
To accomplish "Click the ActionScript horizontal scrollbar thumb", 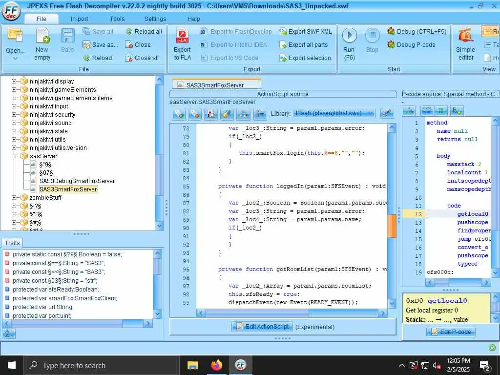I will click(257, 313).
